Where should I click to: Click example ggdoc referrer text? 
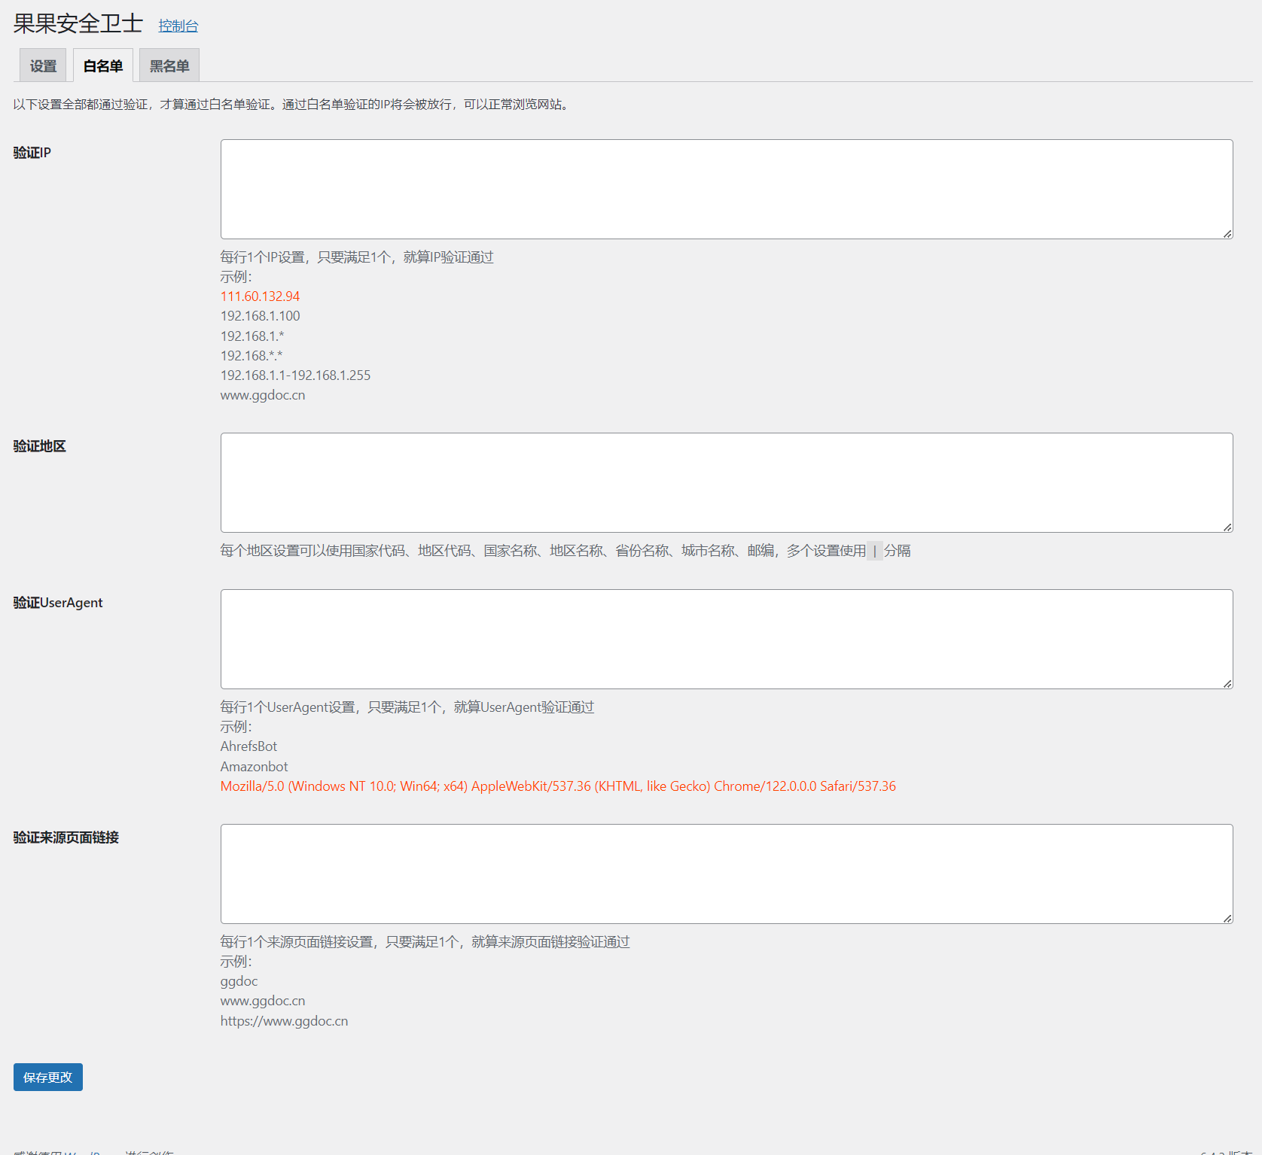point(239,982)
